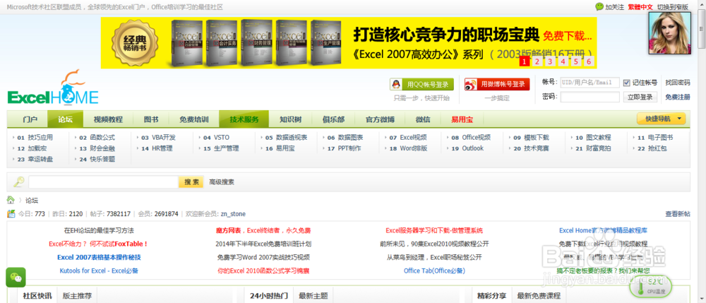The image size is (706, 303).
Task: Switch language to 繁體中文
Action: 640,7
